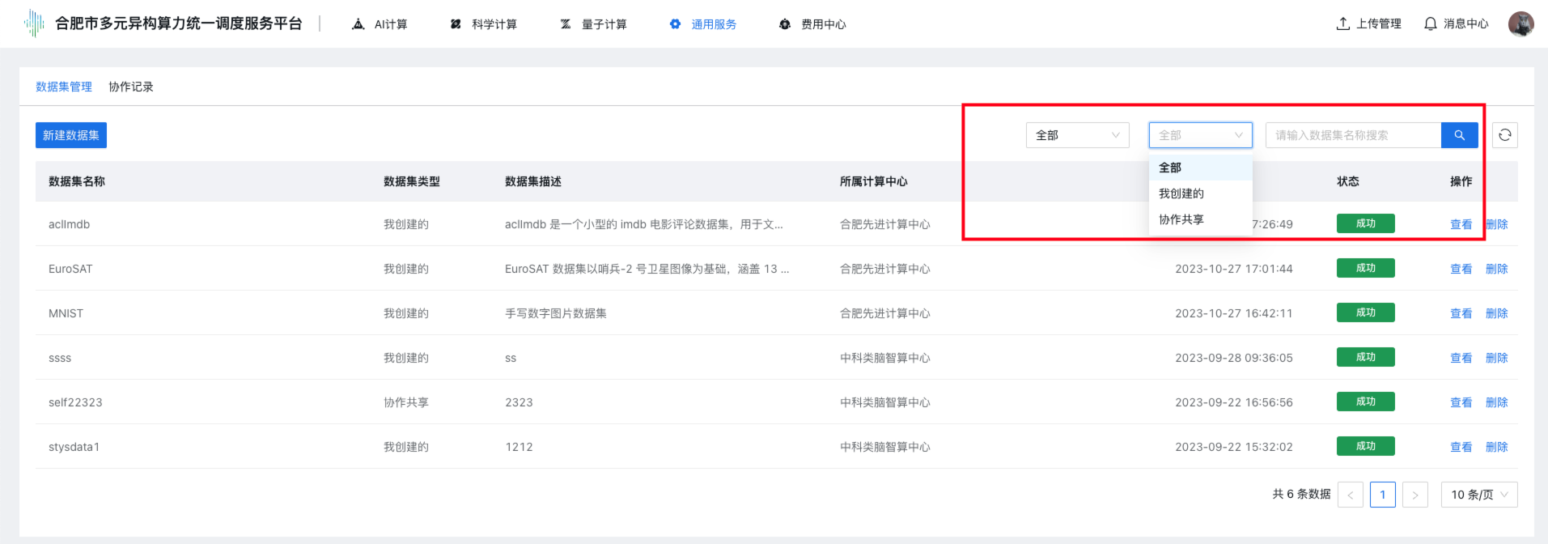
Task: Focus the dataset name search field
Action: (1353, 135)
